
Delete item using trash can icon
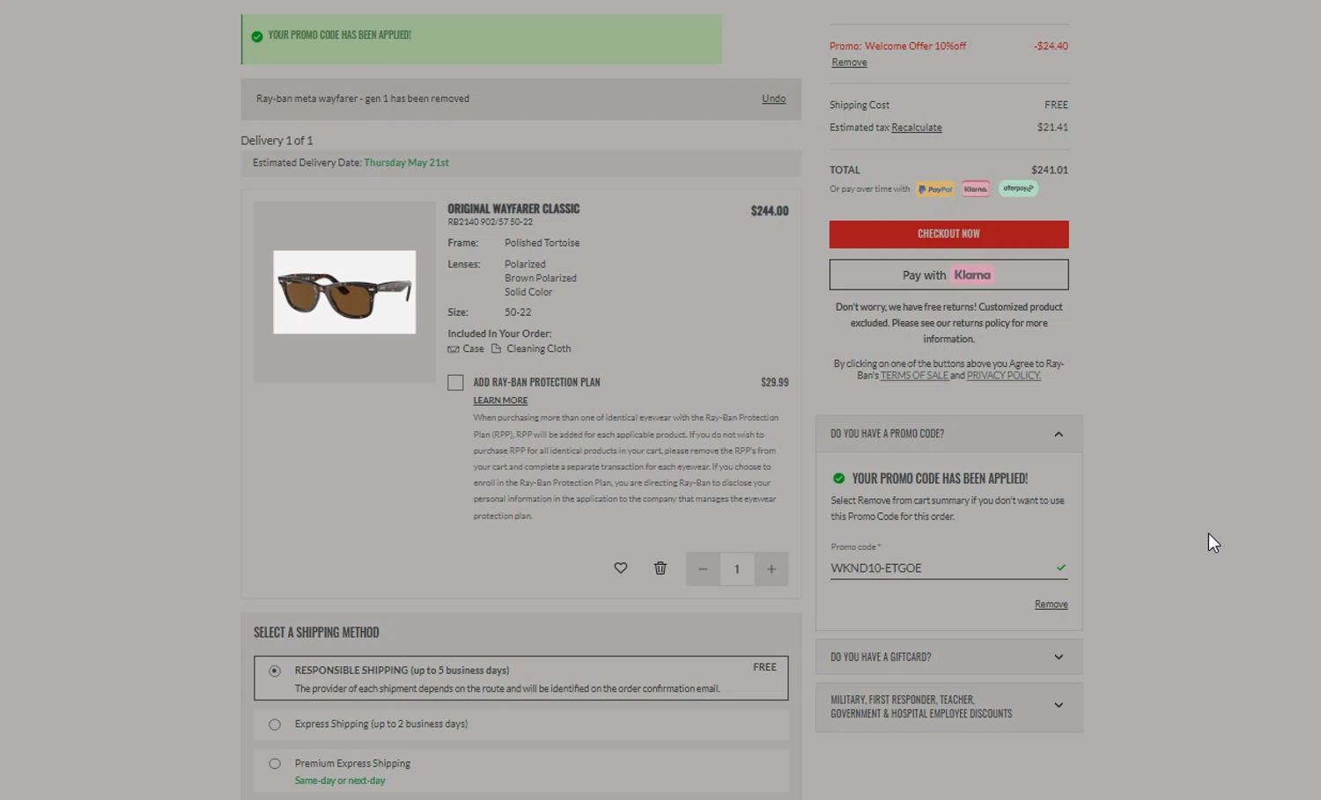point(660,569)
